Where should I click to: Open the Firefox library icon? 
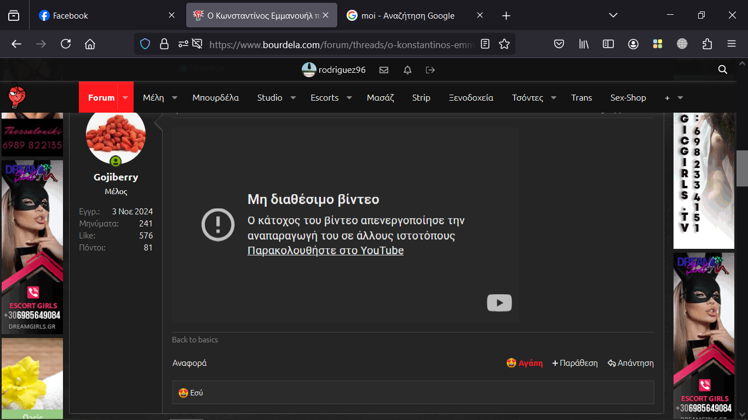coord(584,44)
